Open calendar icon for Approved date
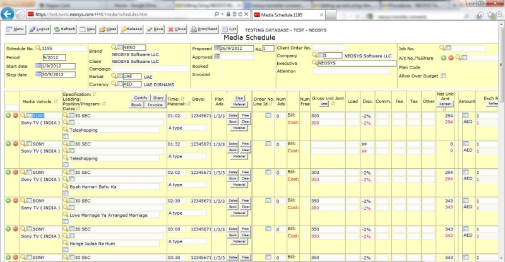Viewport: 505px width, 262px height. [217, 57]
